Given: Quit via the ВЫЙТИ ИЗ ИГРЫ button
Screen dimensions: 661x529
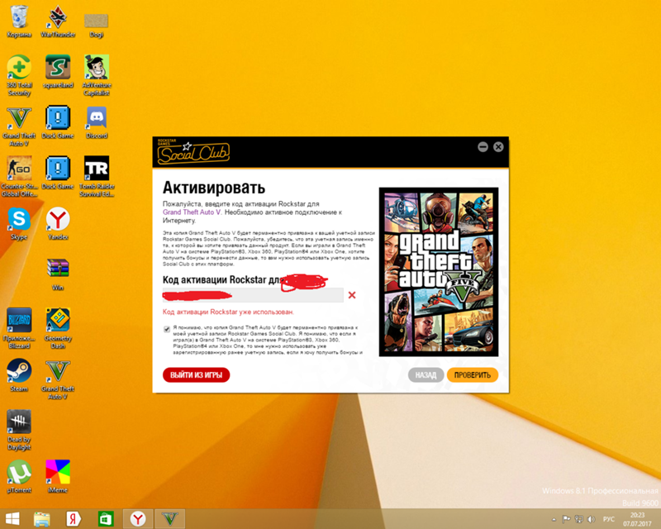Looking at the screenshot, I should pos(196,375).
